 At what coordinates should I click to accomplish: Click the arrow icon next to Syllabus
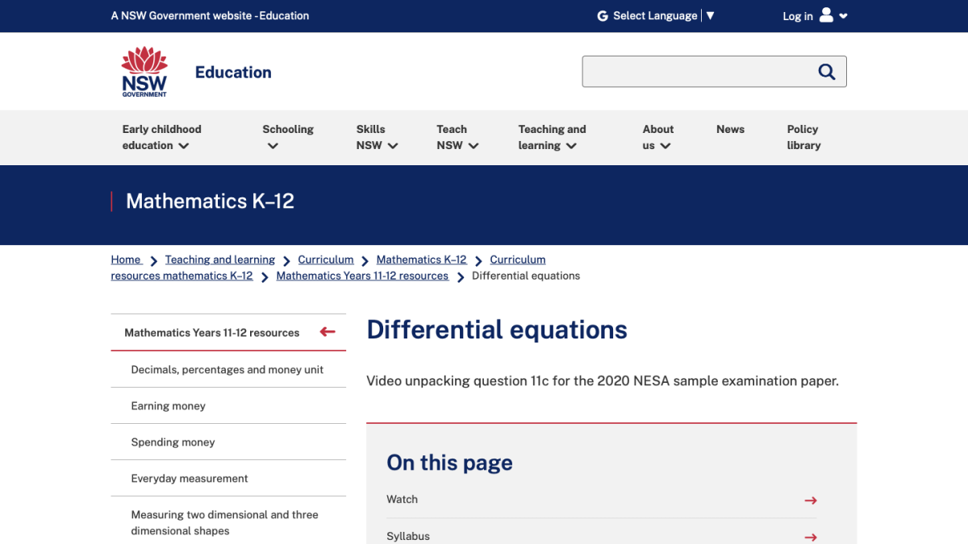[x=810, y=537]
